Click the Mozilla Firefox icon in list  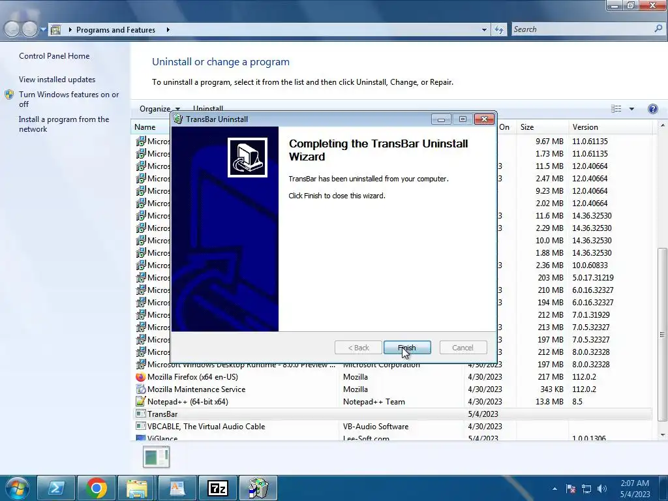140,376
